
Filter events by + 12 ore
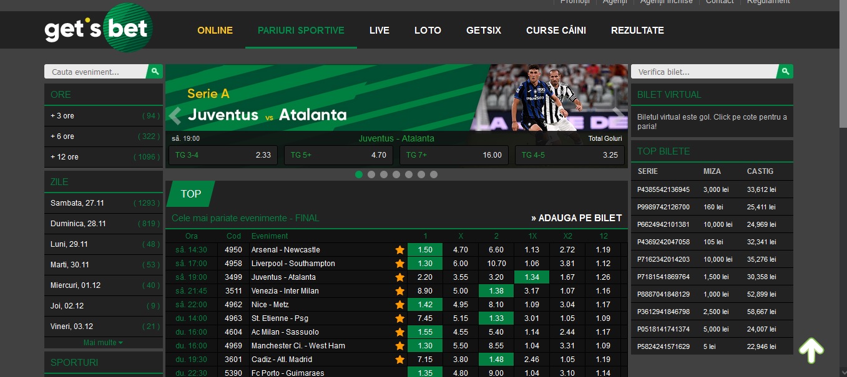104,157
